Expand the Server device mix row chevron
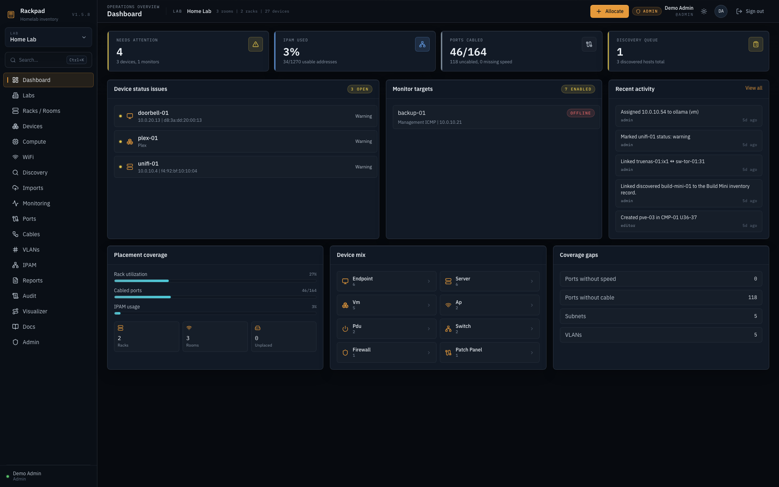 (x=532, y=281)
